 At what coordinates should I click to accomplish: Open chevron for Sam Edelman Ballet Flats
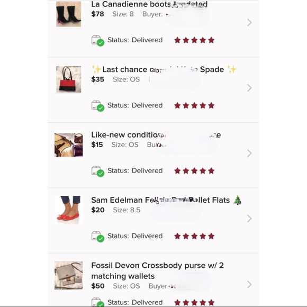[249, 219]
